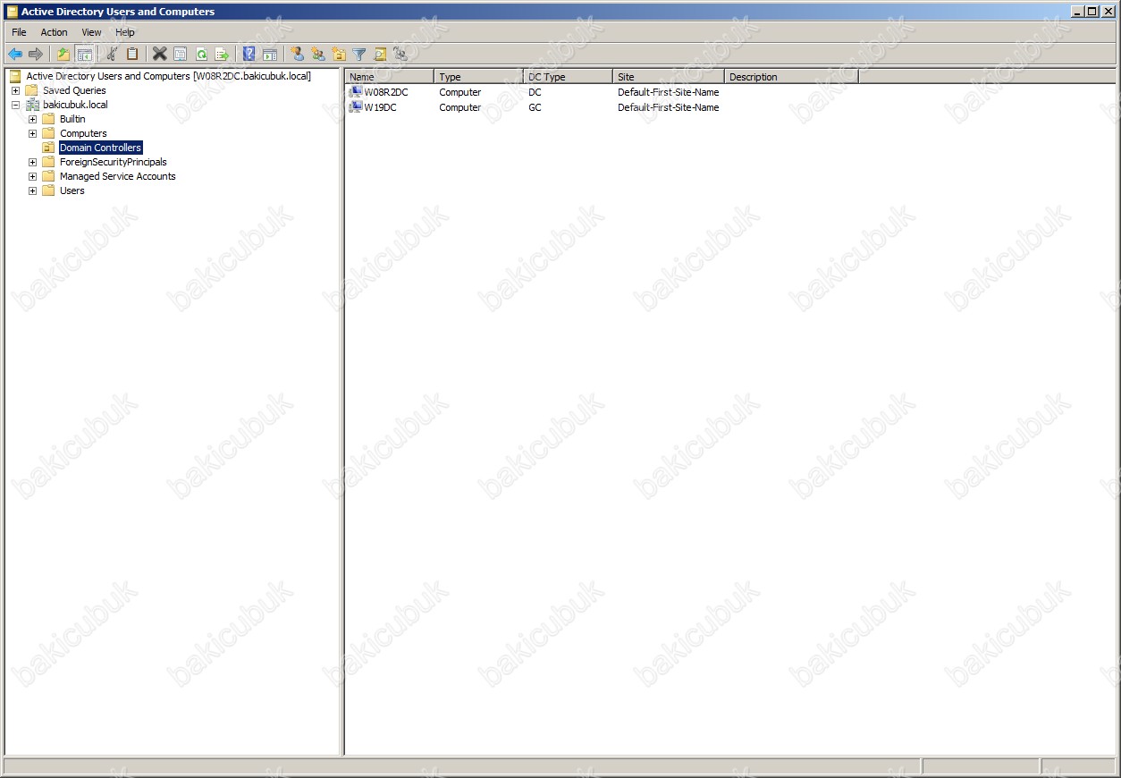Go up one level in the tree
The image size is (1121, 778).
pyautogui.click(x=63, y=54)
